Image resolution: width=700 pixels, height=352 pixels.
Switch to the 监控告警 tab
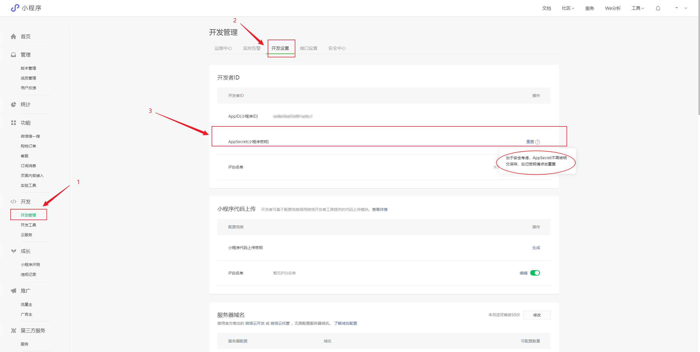pos(252,48)
